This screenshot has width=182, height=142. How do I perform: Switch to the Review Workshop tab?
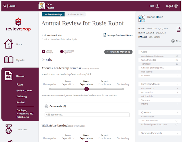tap(53, 15)
